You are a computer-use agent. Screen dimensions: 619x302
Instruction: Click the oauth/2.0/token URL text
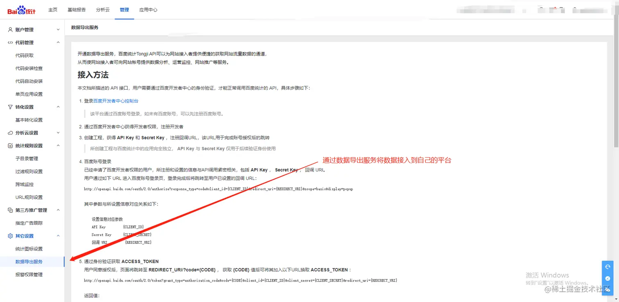pyautogui.click(x=240, y=280)
